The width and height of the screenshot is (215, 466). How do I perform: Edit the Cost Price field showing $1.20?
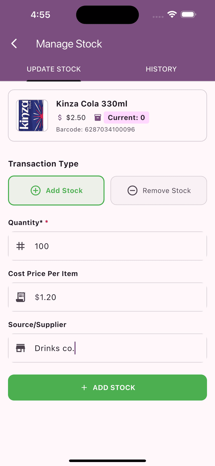point(107,297)
